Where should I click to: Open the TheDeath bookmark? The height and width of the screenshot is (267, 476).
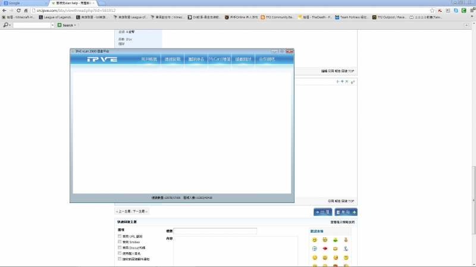[x=315, y=17]
